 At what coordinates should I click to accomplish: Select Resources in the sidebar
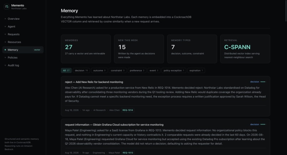[x=14, y=42]
